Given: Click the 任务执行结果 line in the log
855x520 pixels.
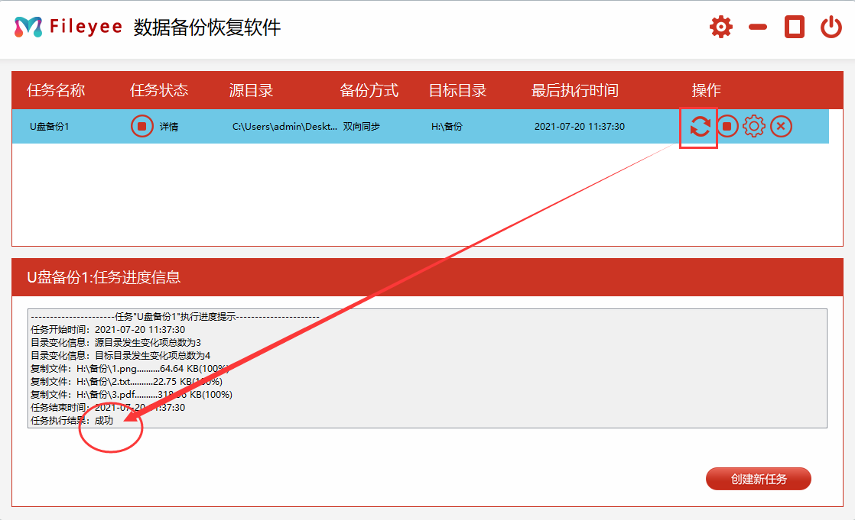Looking at the screenshot, I should tap(72, 421).
